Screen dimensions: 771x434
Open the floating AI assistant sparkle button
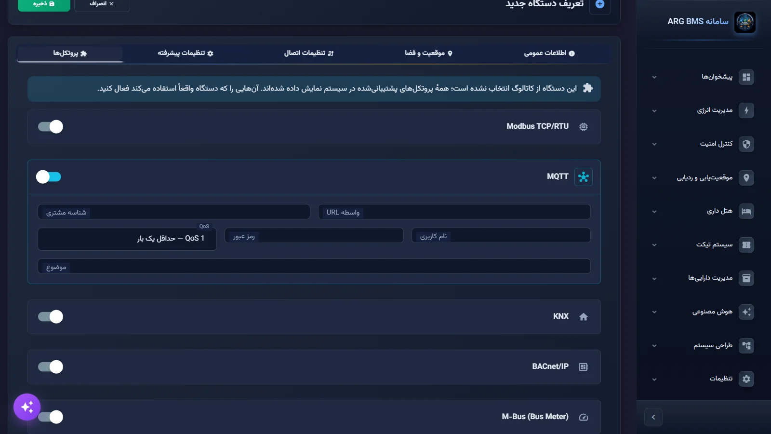click(x=27, y=407)
